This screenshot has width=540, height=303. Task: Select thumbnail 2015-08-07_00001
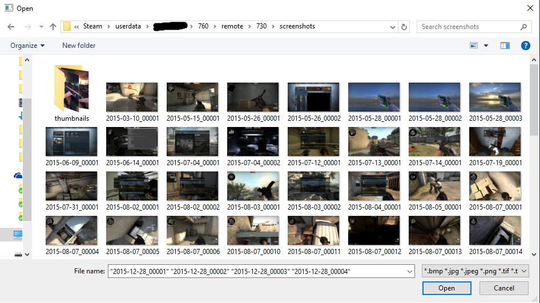click(495, 186)
